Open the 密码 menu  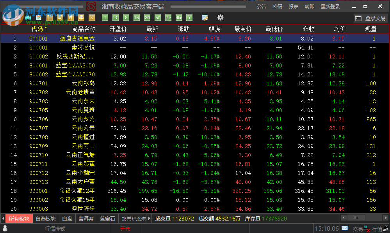point(277,7)
